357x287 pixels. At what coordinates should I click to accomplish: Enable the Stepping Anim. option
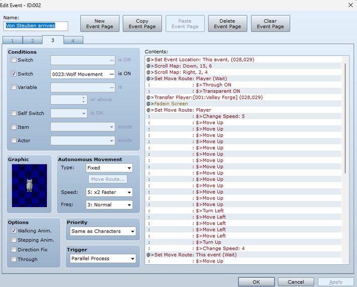pyautogui.click(x=14, y=240)
